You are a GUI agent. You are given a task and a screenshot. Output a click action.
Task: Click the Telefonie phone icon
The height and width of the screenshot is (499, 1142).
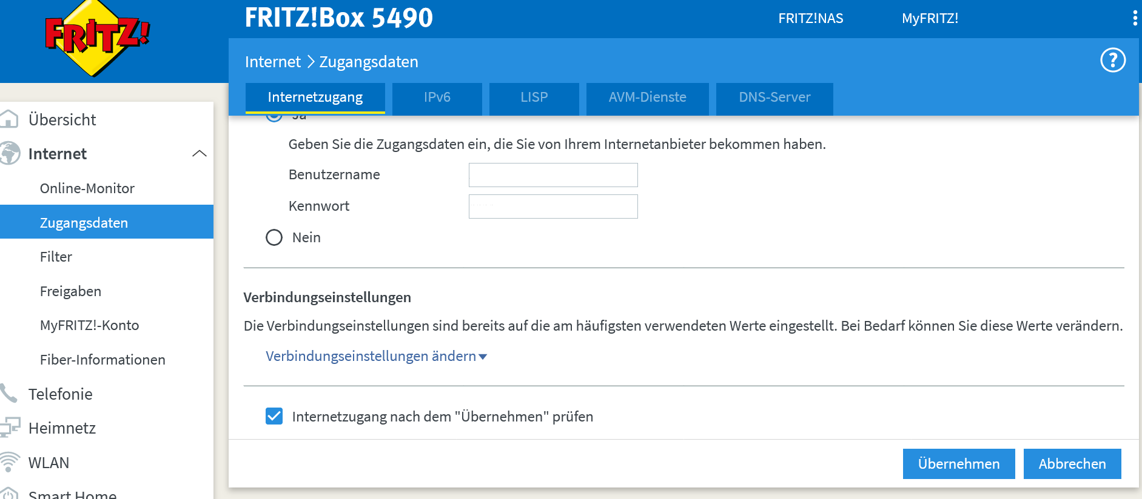click(8, 394)
